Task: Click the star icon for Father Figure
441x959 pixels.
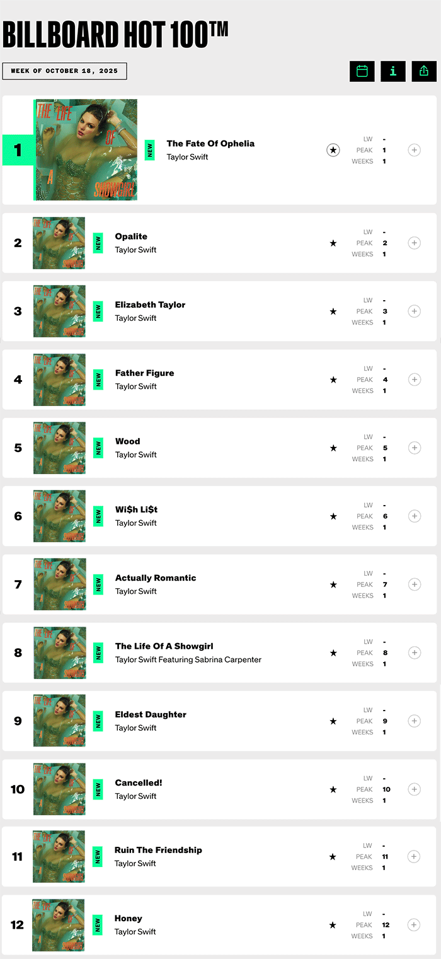Action: point(333,380)
